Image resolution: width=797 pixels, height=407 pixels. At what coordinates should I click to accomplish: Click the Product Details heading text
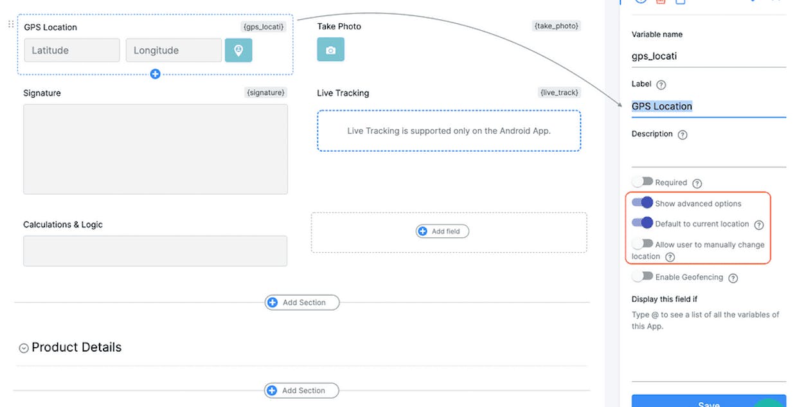tap(76, 347)
